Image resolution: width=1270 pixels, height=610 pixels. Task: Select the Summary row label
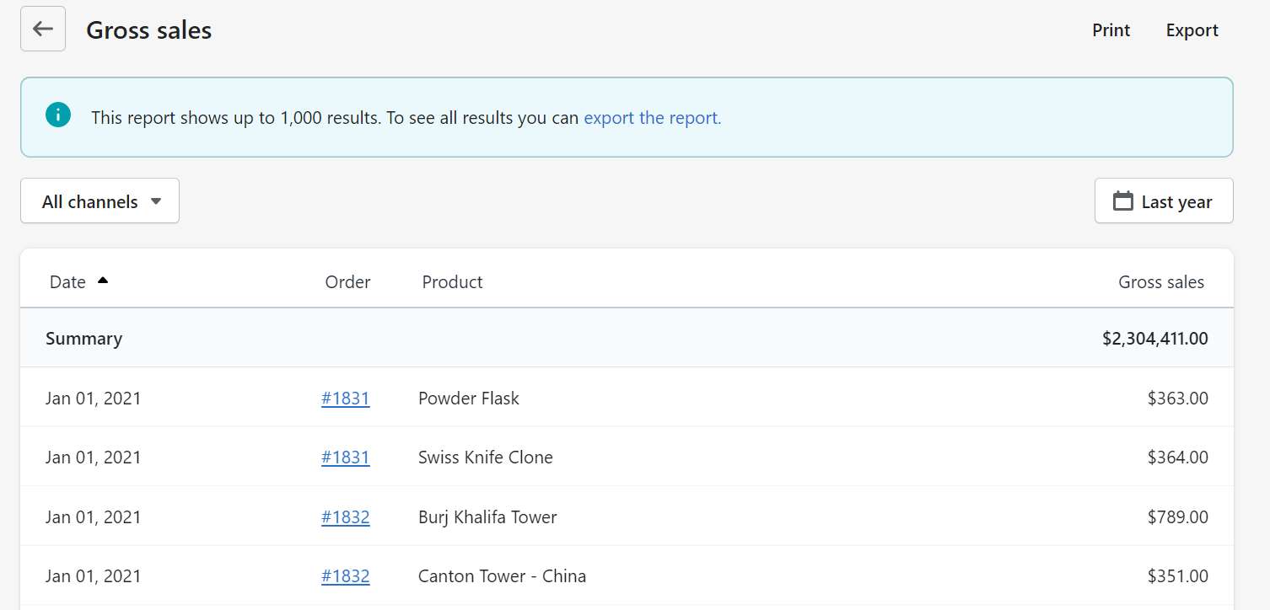click(x=83, y=339)
